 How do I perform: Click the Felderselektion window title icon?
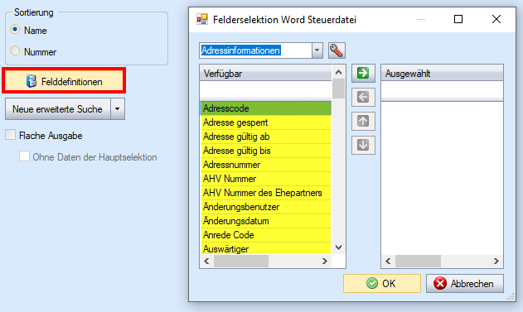click(x=202, y=19)
